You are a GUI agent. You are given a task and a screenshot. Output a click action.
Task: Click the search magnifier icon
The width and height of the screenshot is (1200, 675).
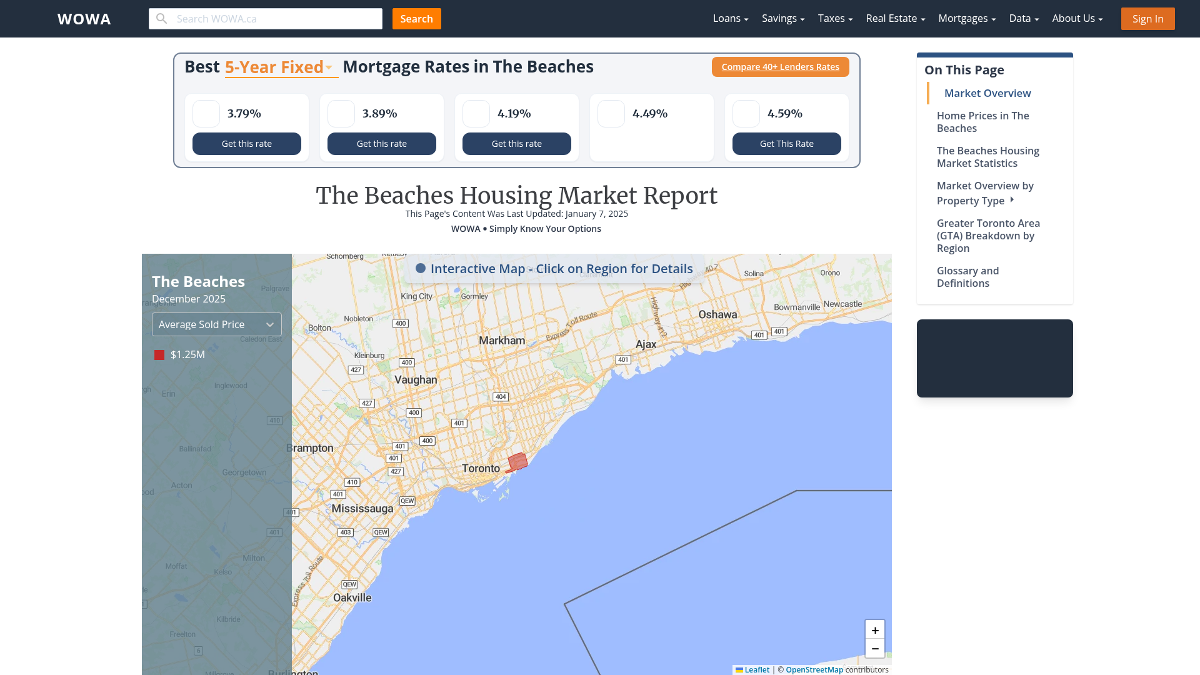pos(161,18)
